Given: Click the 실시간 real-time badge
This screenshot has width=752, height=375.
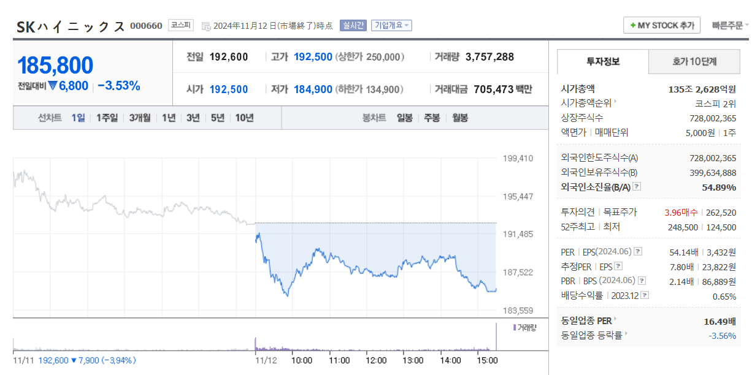Looking at the screenshot, I should coord(353,25).
